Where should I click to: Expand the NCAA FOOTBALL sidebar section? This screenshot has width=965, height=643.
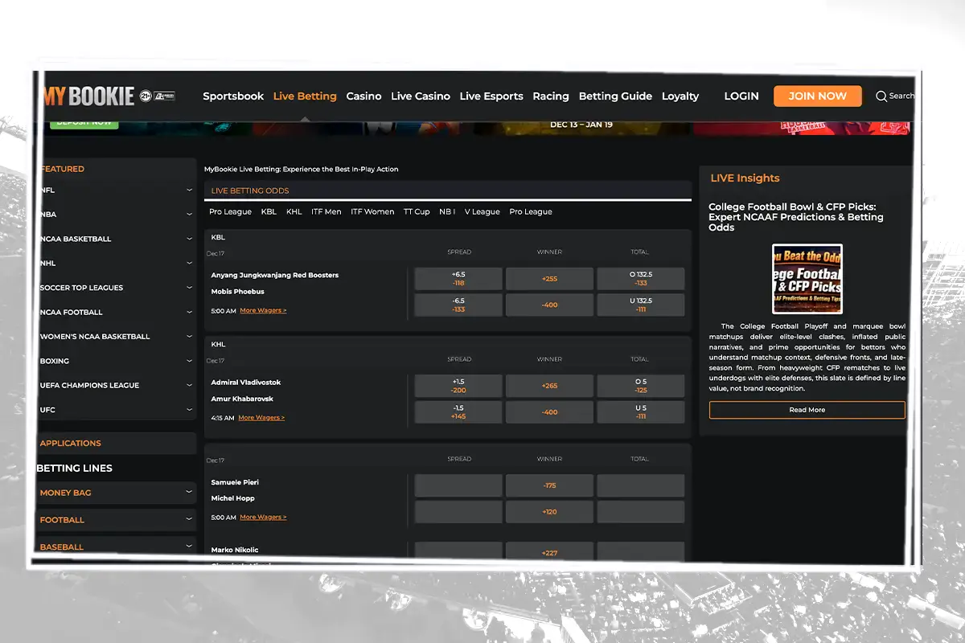click(117, 312)
